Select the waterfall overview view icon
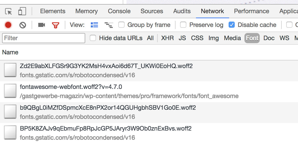 click(x=109, y=25)
